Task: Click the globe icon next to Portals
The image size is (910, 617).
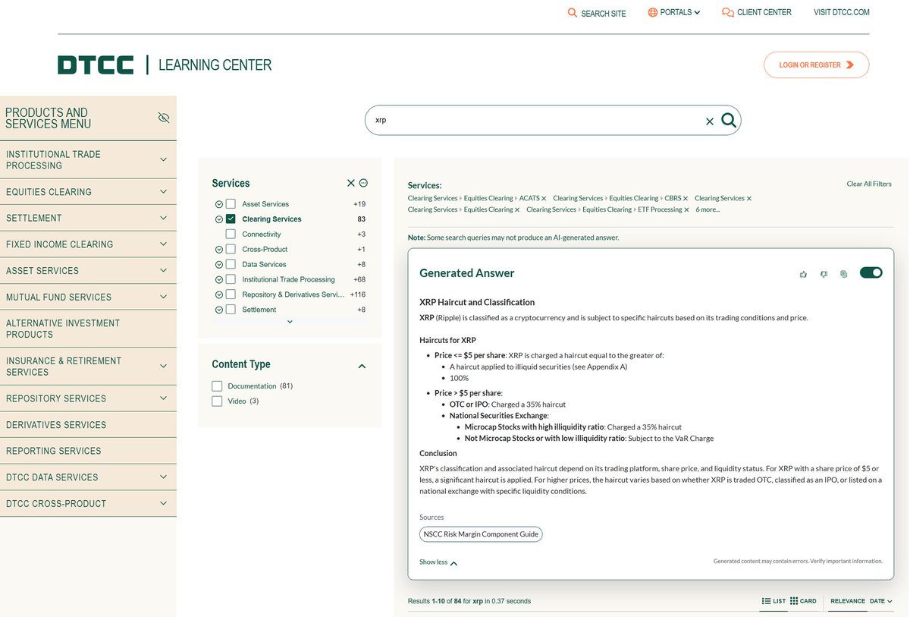Action: pyautogui.click(x=652, y=12)
